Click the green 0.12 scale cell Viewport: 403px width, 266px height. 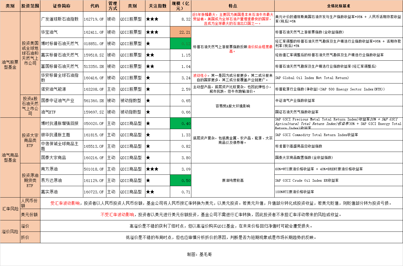[x=180, y=43]
